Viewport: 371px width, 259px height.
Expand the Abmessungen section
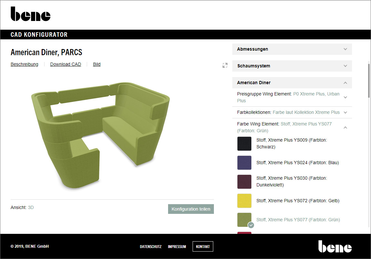pyautogui.click(x=292, y=49)
